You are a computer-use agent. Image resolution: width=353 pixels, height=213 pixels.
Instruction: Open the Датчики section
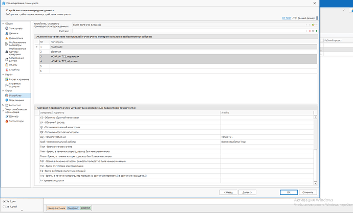(13, 33)
